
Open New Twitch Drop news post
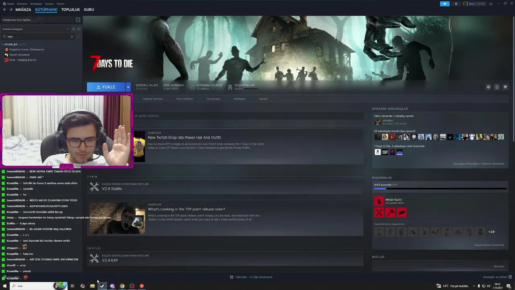pyautogui.click(x=184, y=137)
